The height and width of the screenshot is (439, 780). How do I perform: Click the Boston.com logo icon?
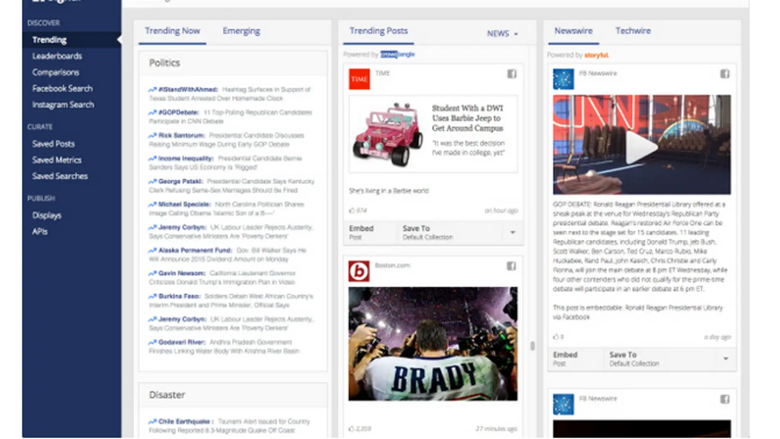point(359,271)
